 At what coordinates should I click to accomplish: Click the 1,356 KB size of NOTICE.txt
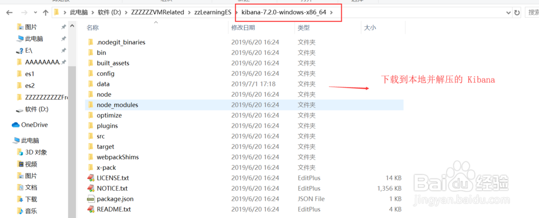(389, 188)
